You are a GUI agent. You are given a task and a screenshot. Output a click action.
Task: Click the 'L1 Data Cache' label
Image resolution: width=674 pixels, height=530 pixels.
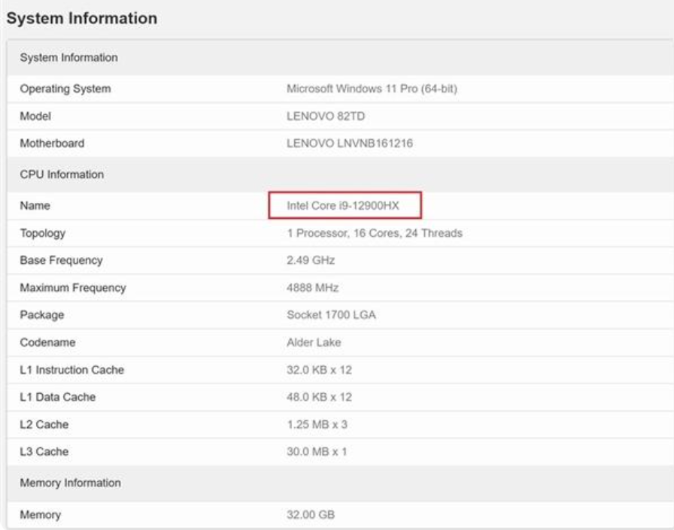[58, 397]
